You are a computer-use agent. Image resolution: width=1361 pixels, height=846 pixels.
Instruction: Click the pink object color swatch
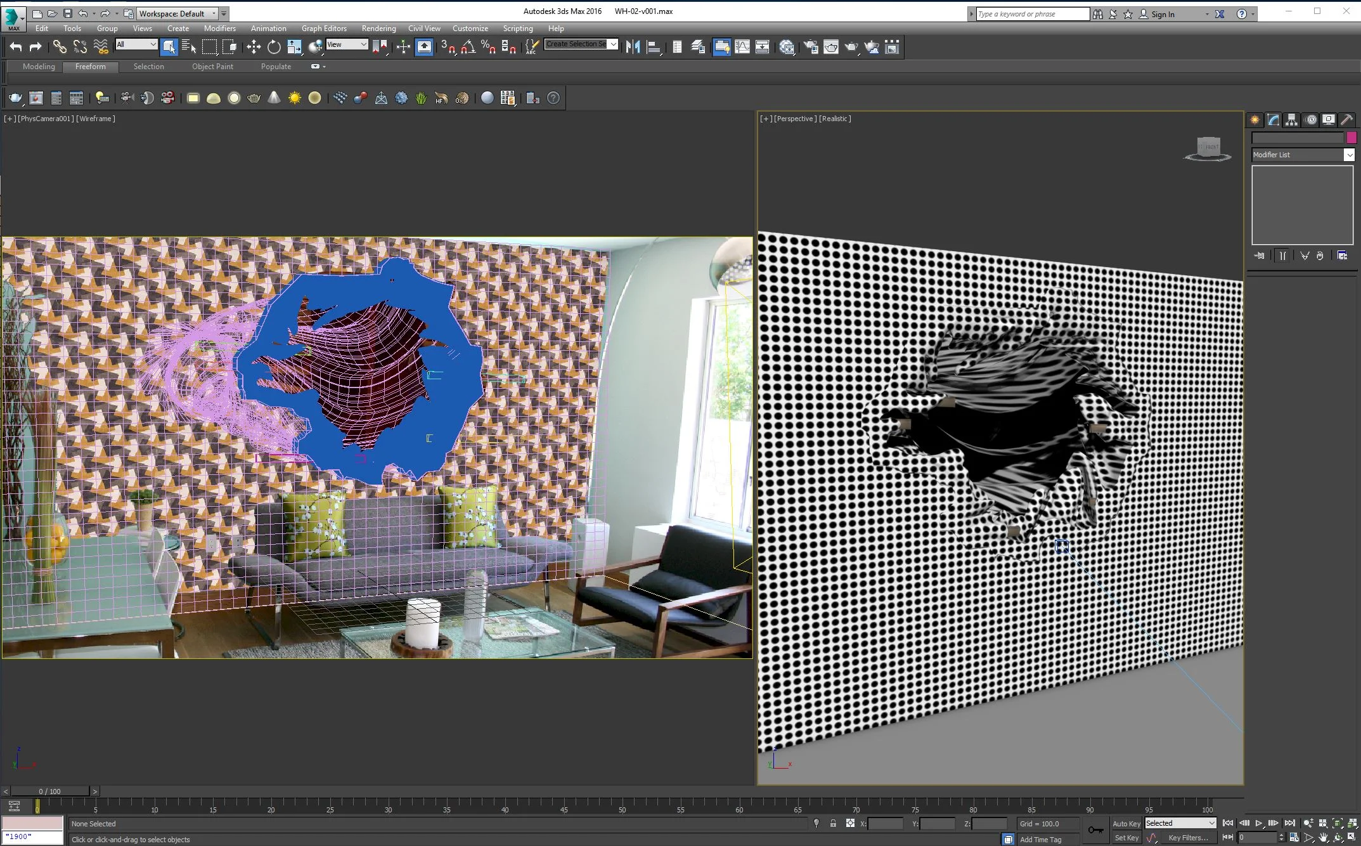(1351, 138)
